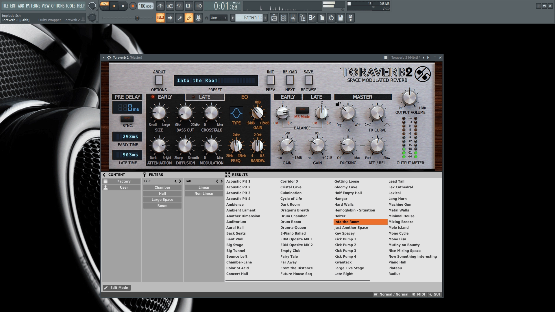Open the EDIT menu
Viewport: 555px width, 312px height.
click(13, 6)
